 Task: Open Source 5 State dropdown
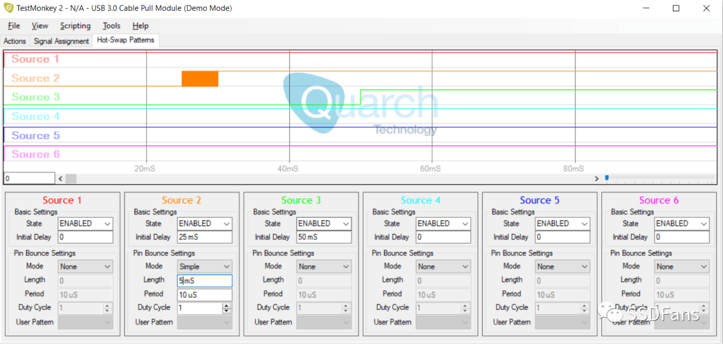562,224
